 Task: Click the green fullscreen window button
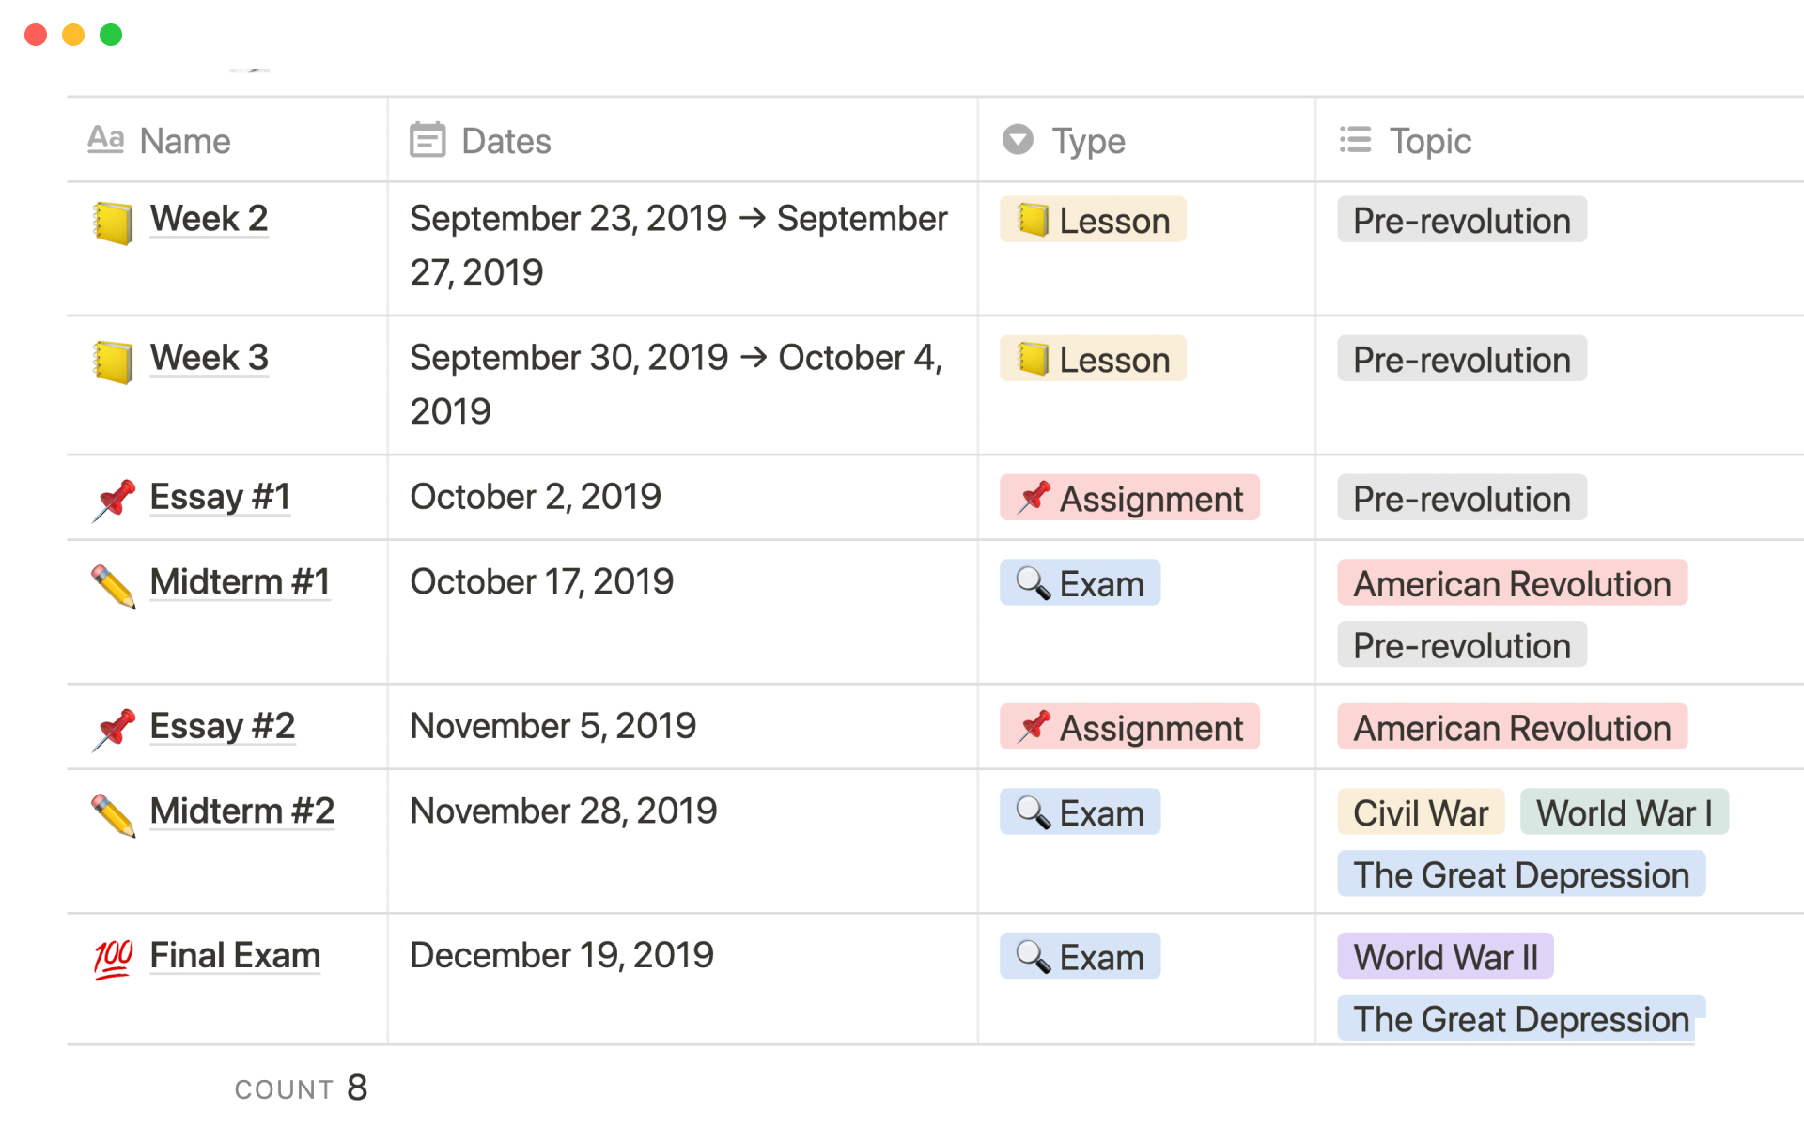click(x=111, y=35)
